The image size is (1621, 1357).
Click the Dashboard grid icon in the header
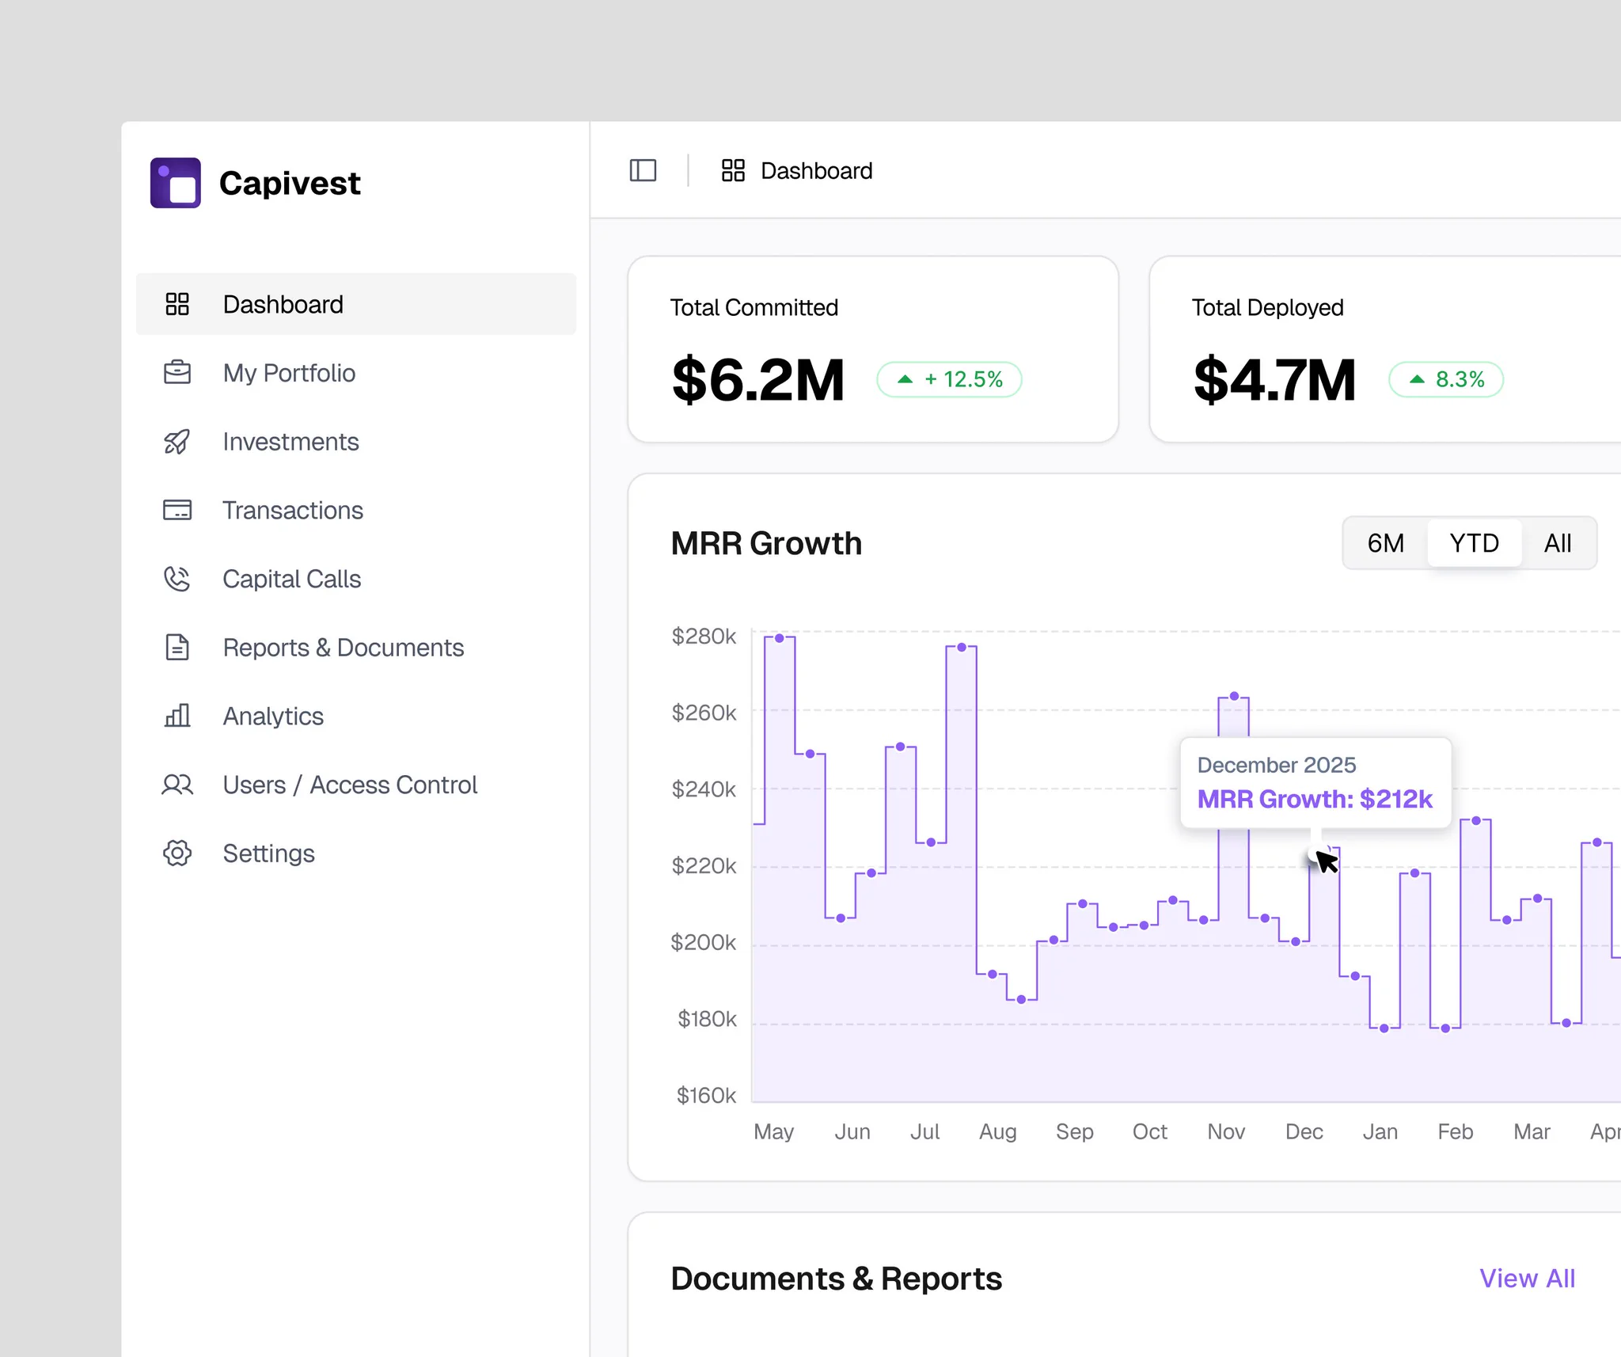coord(733,170)
